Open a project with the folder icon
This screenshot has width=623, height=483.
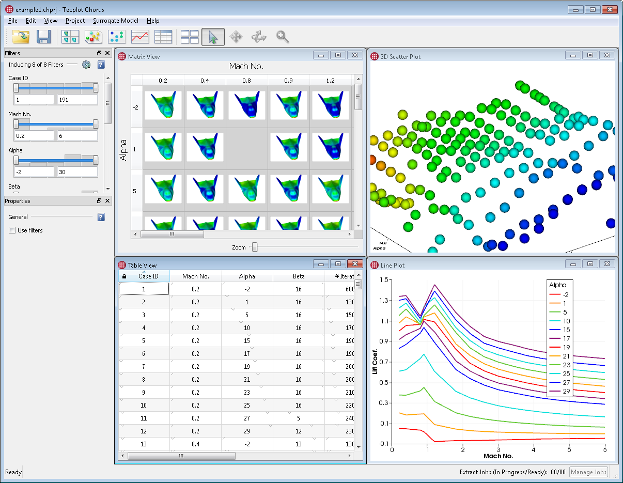21,37
